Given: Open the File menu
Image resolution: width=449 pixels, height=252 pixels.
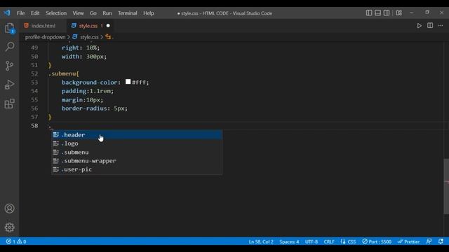Looking at the screenshot, I should [x=20, y=13].
